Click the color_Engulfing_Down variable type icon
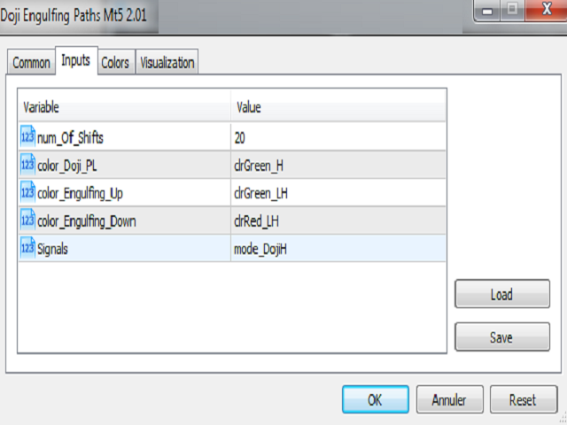The image size is (567, 425). 27,220
